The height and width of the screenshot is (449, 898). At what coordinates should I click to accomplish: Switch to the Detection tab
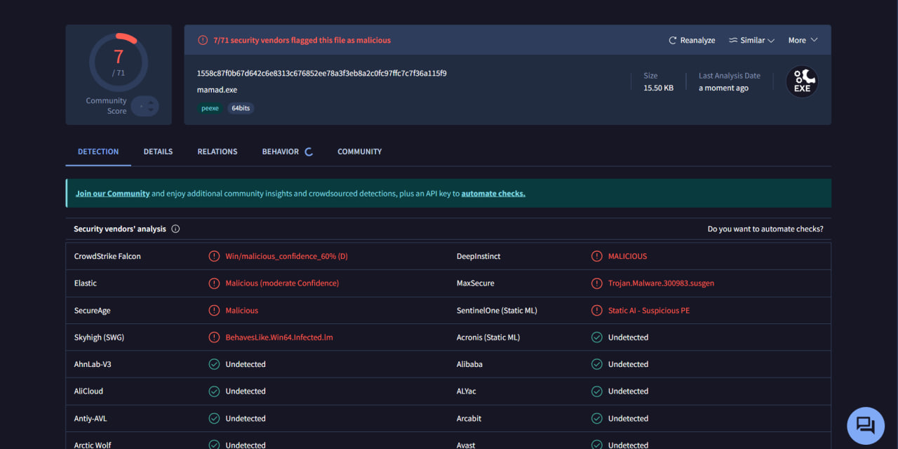coord(98,152)
